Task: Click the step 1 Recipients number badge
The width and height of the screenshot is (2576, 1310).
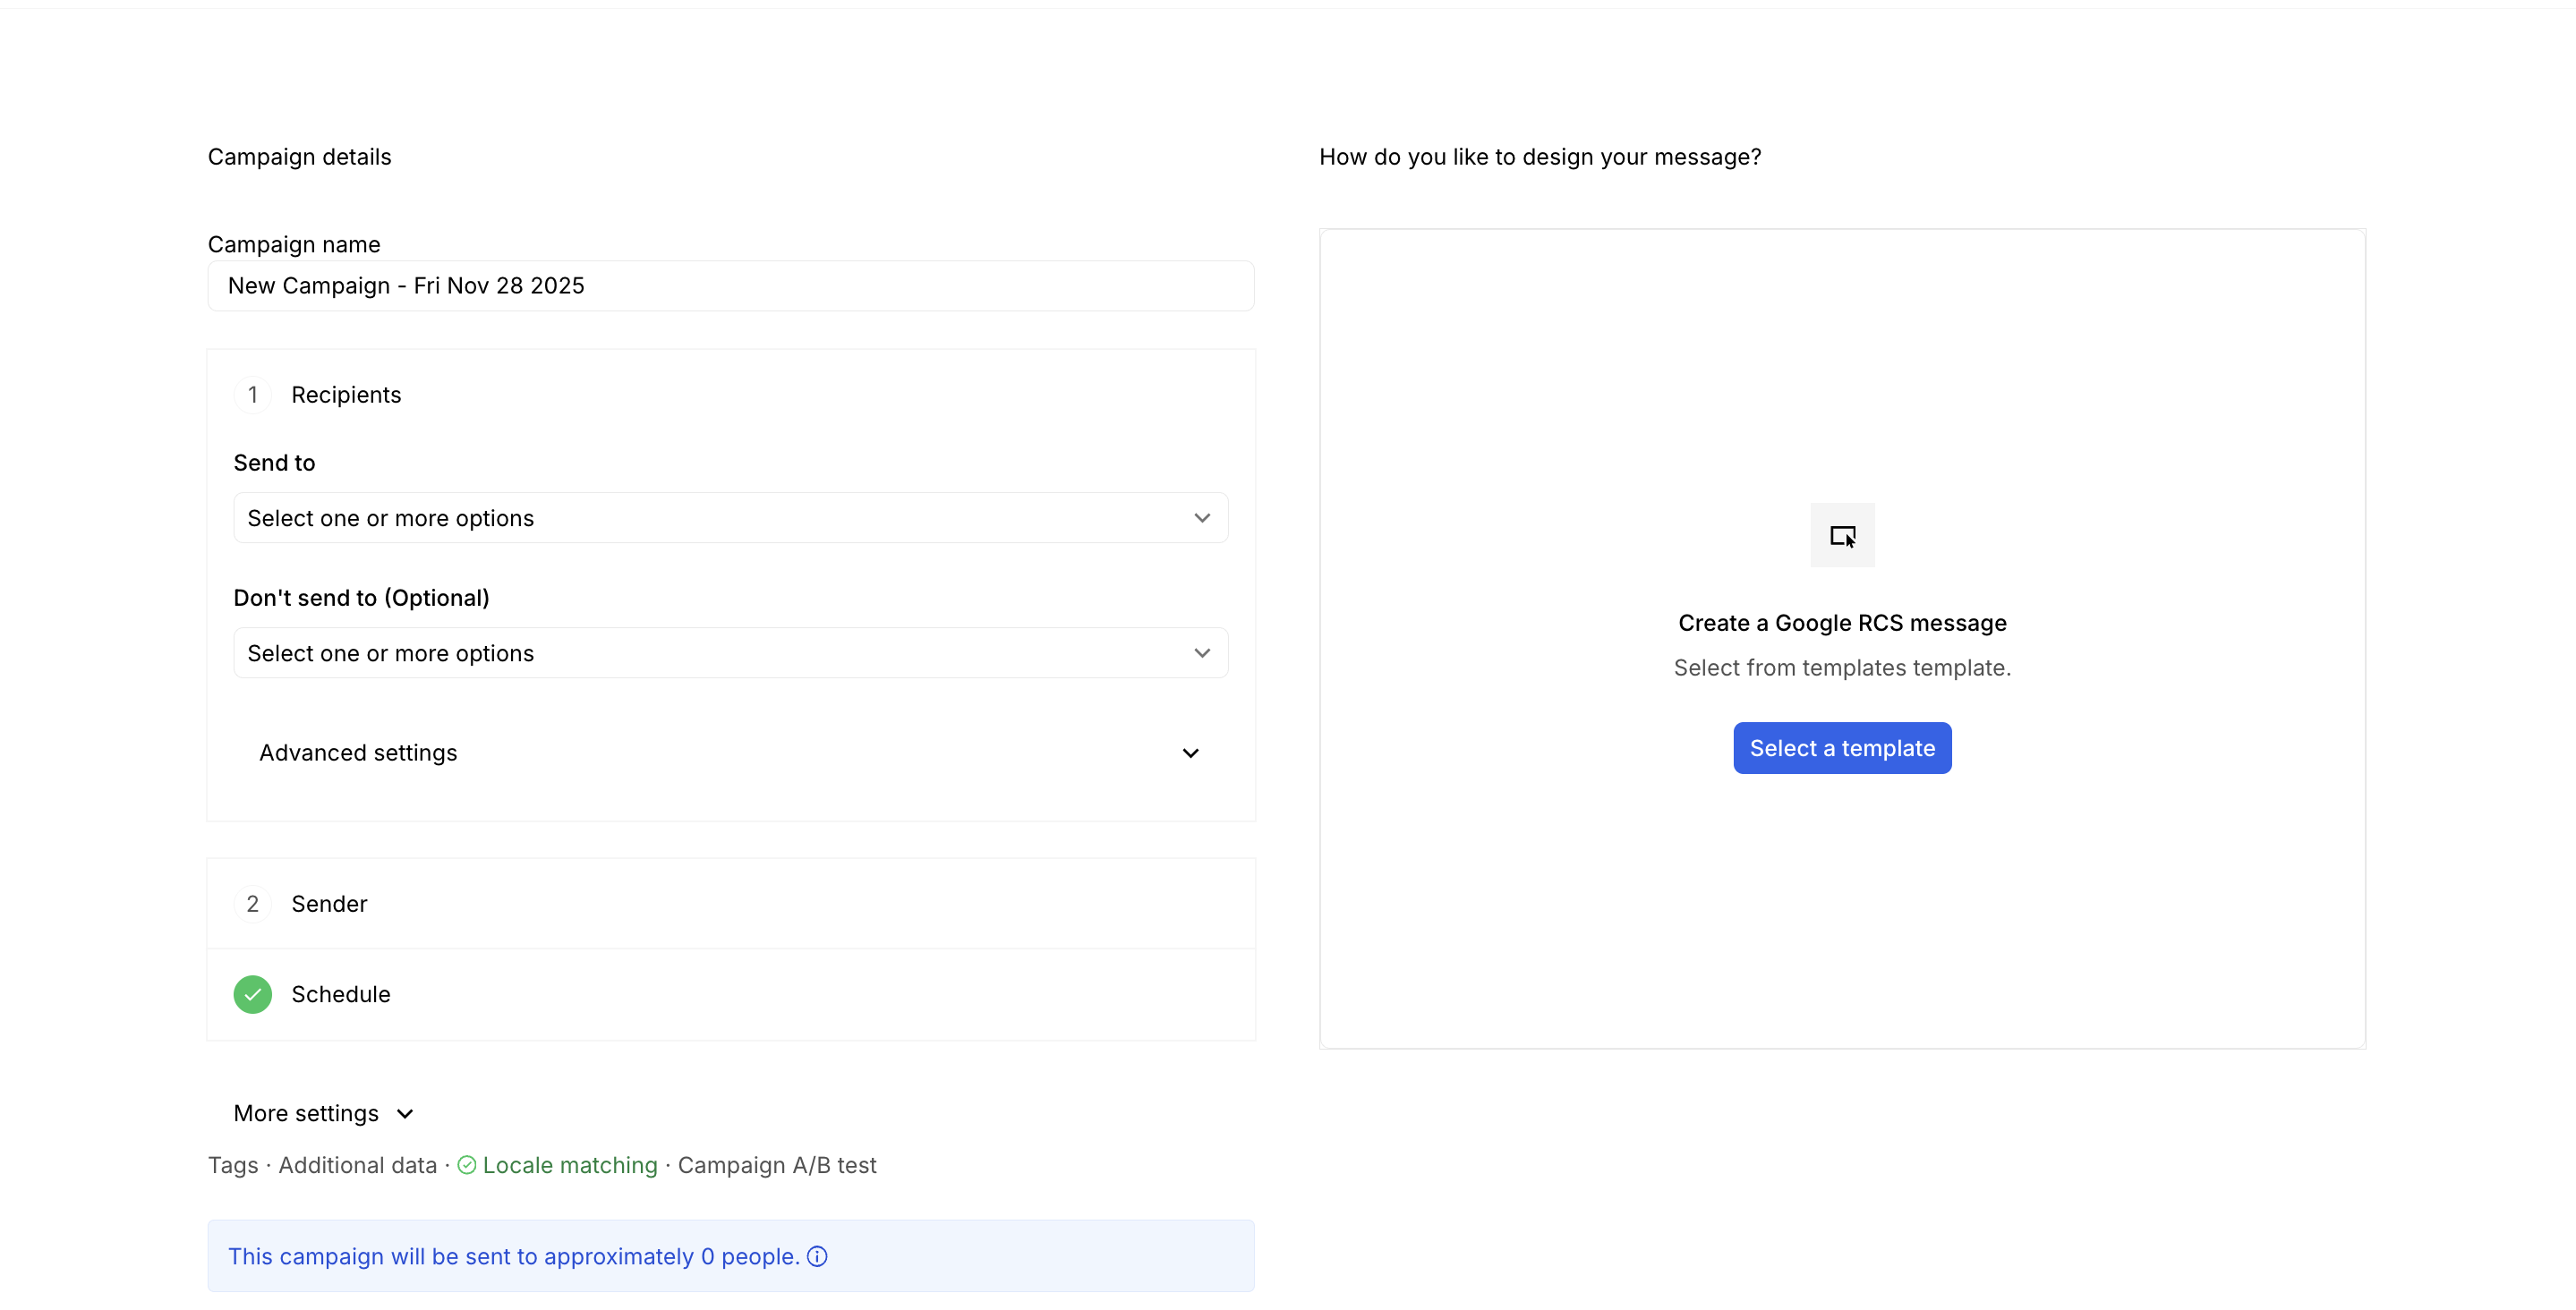Action: (x=252, y=395)
